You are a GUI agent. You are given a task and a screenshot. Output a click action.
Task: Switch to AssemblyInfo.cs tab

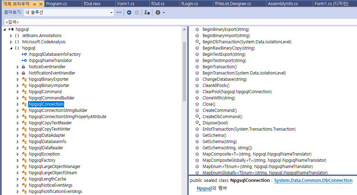(x=283, y=4)
